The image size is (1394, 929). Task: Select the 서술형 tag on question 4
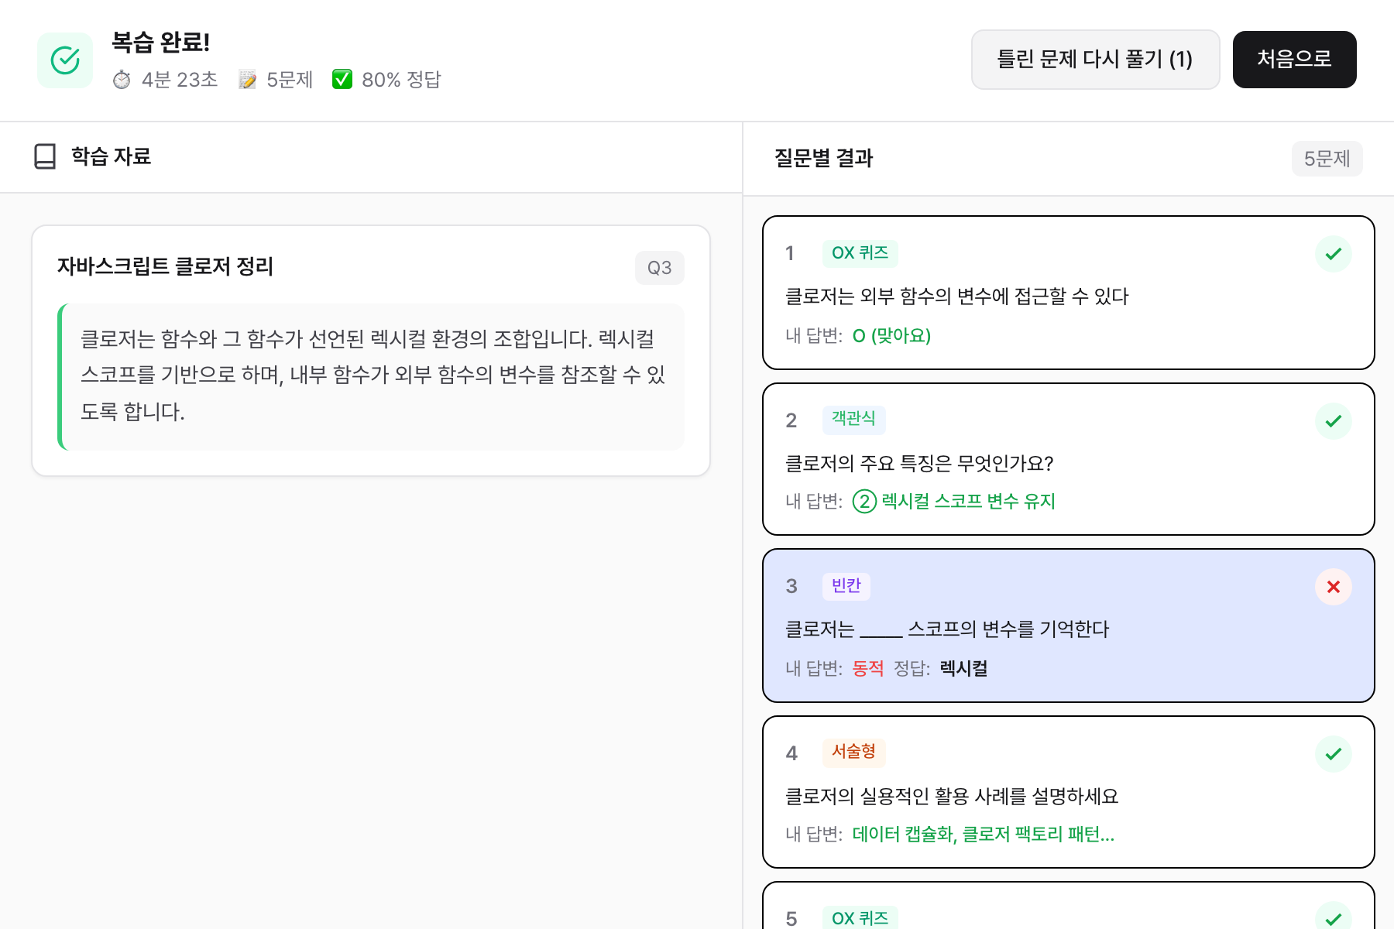[853, 752]
